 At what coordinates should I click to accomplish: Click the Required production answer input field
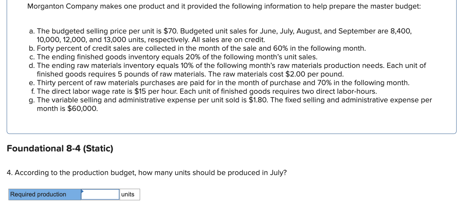point(100,195)
